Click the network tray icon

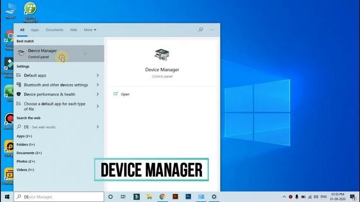310,197
